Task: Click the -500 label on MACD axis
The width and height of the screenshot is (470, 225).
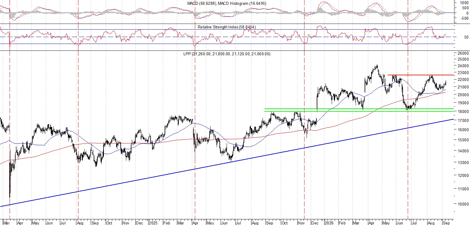Action: point(464,18)
